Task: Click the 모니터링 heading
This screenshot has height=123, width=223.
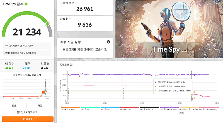Action: [x=66, y=65]
